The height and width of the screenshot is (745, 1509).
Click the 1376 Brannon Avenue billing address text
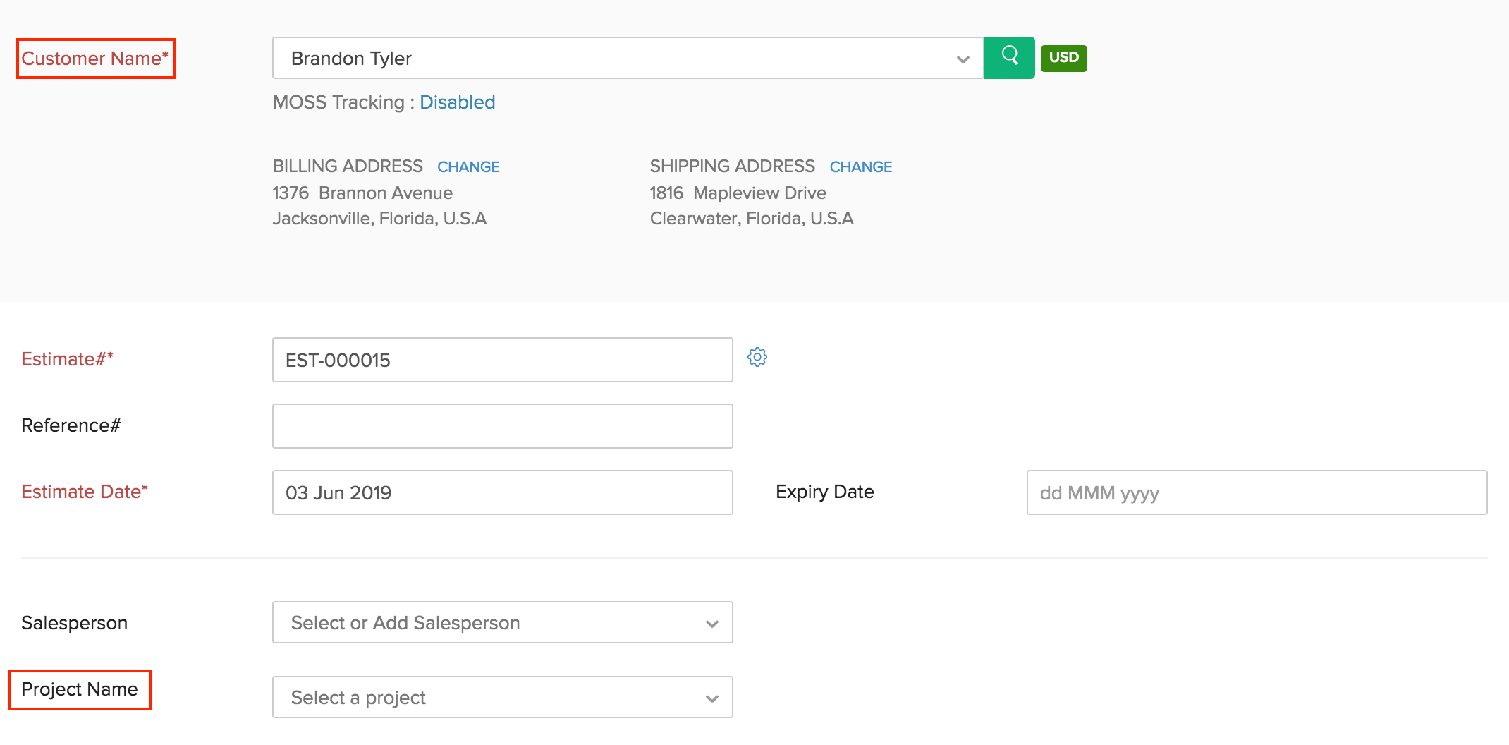[x=362, y=193]
